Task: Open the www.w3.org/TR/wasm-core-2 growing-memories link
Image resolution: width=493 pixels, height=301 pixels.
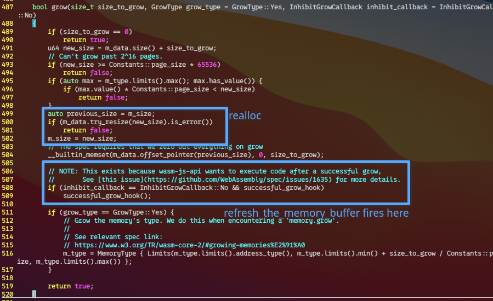Action: click(x=190, y=245)
